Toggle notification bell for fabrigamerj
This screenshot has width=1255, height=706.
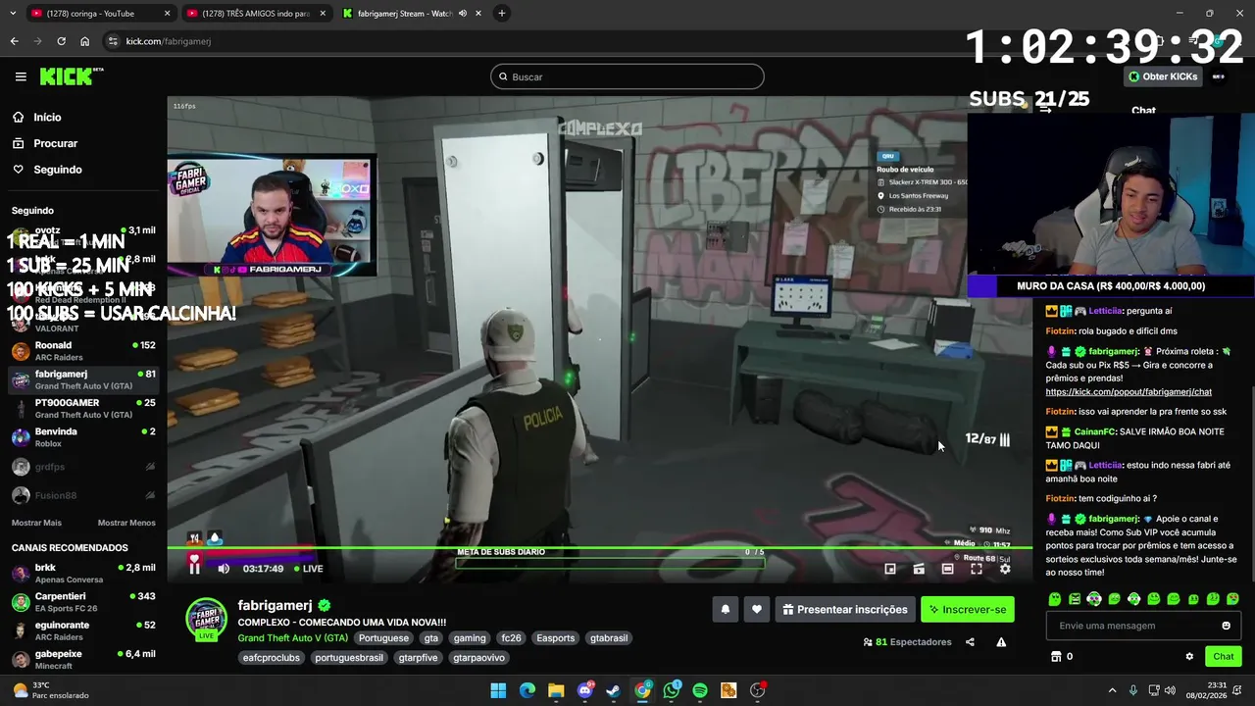coord(726,609)
